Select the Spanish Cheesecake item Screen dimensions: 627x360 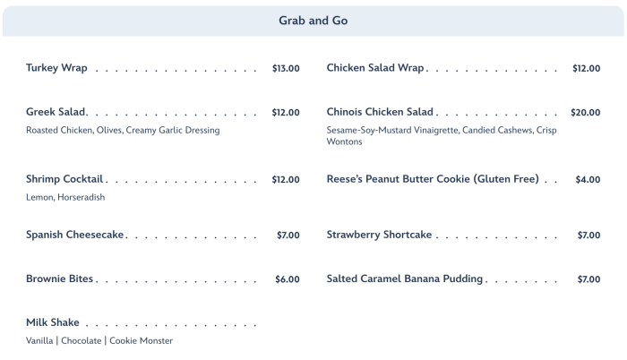click(75, 235)
